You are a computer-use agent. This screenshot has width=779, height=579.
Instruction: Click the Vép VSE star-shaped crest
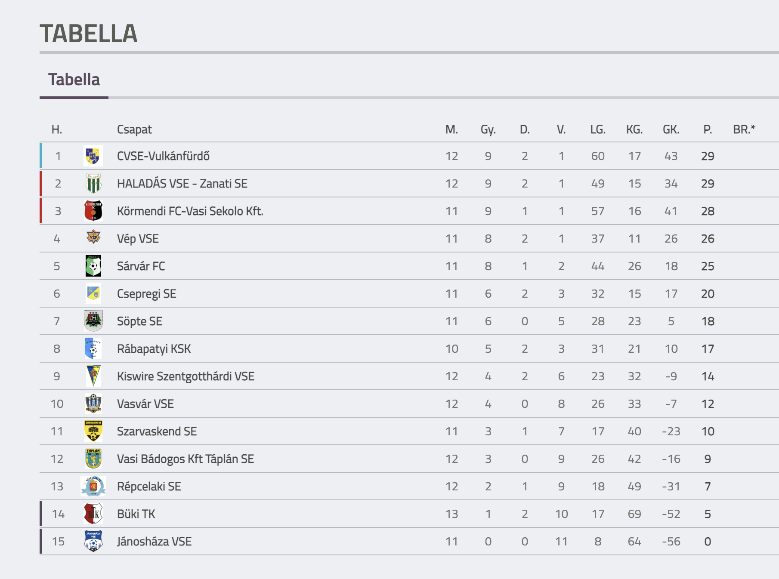tap(93, 237)
